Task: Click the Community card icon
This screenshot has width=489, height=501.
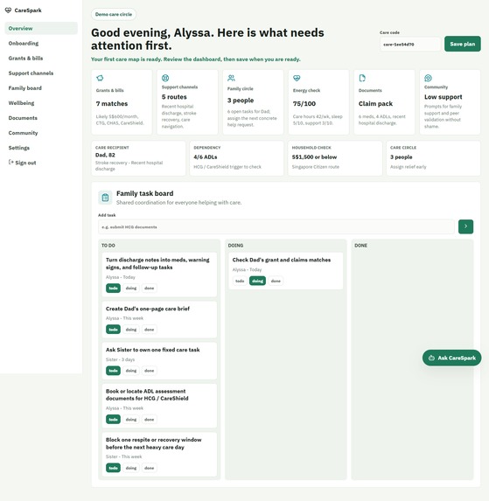Action: click(428, 78)
